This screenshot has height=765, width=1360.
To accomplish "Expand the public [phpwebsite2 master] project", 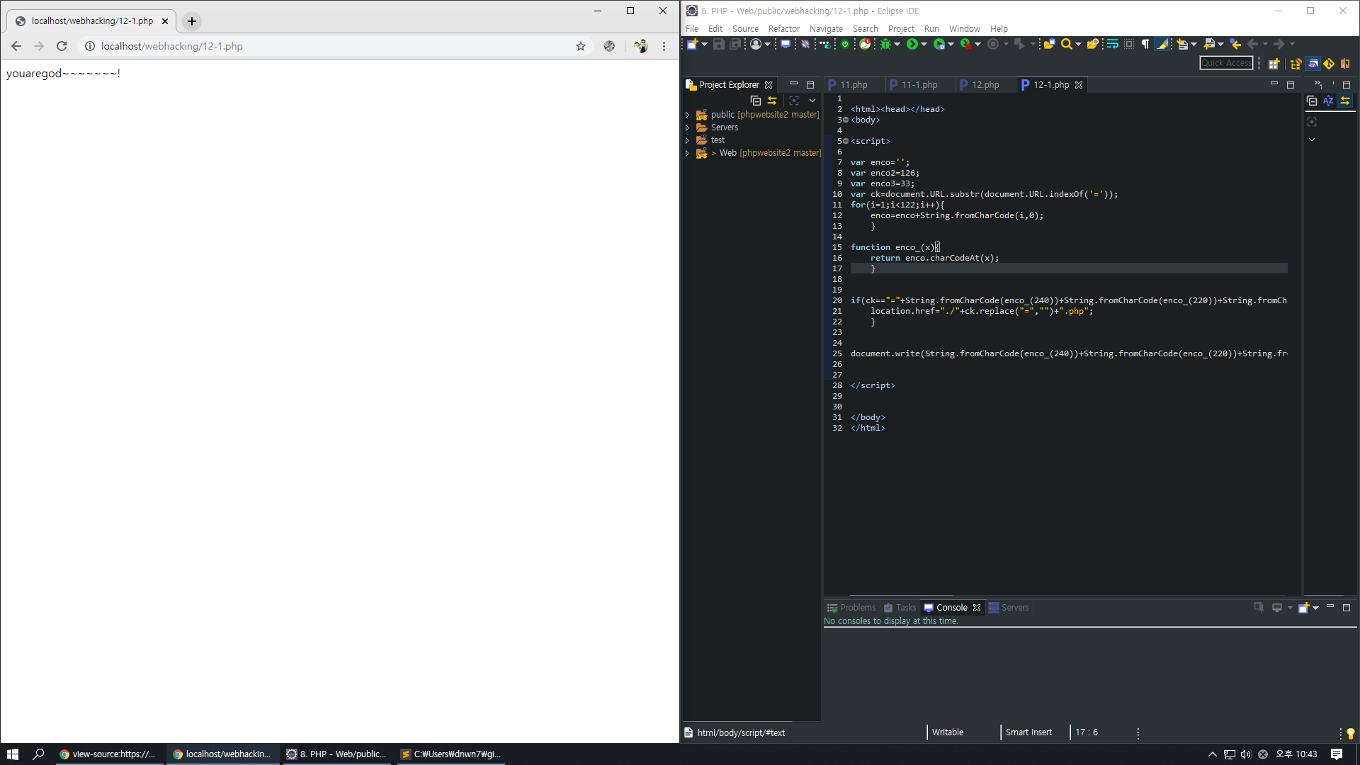I will tap(687, 115).
